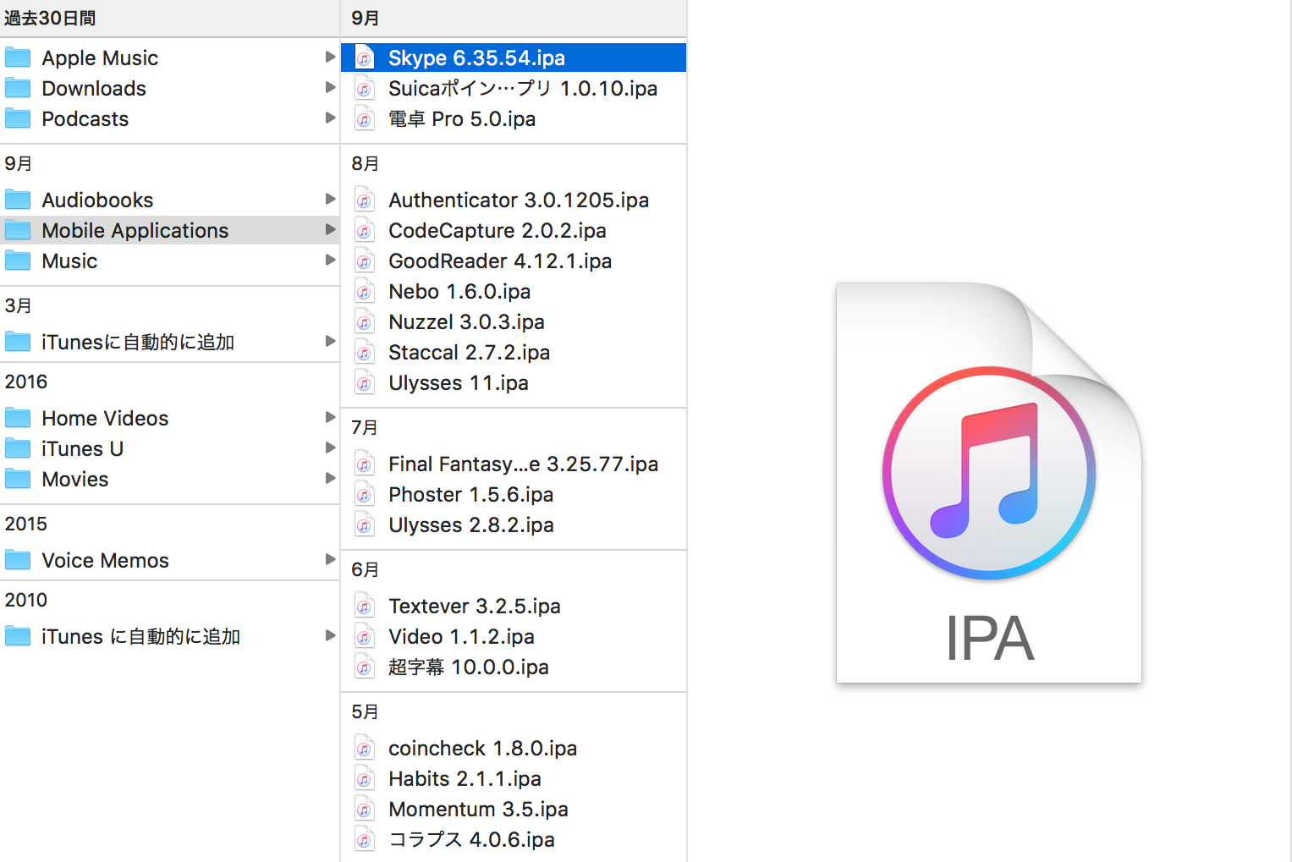
Task: Click the CodeCapture 2.0.2.ipa file icon
Action: 364,230
